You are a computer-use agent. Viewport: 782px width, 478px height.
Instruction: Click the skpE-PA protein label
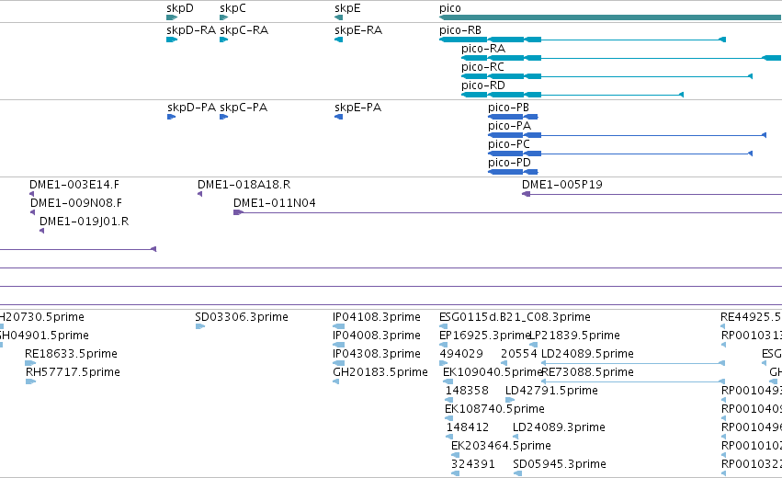coord(357,108)
